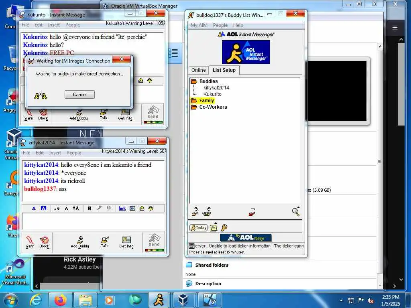Image resolution: width=411 pixels, height=308 pixels.
Task: Open wrench preferences icon
Action: pos(224,228)
